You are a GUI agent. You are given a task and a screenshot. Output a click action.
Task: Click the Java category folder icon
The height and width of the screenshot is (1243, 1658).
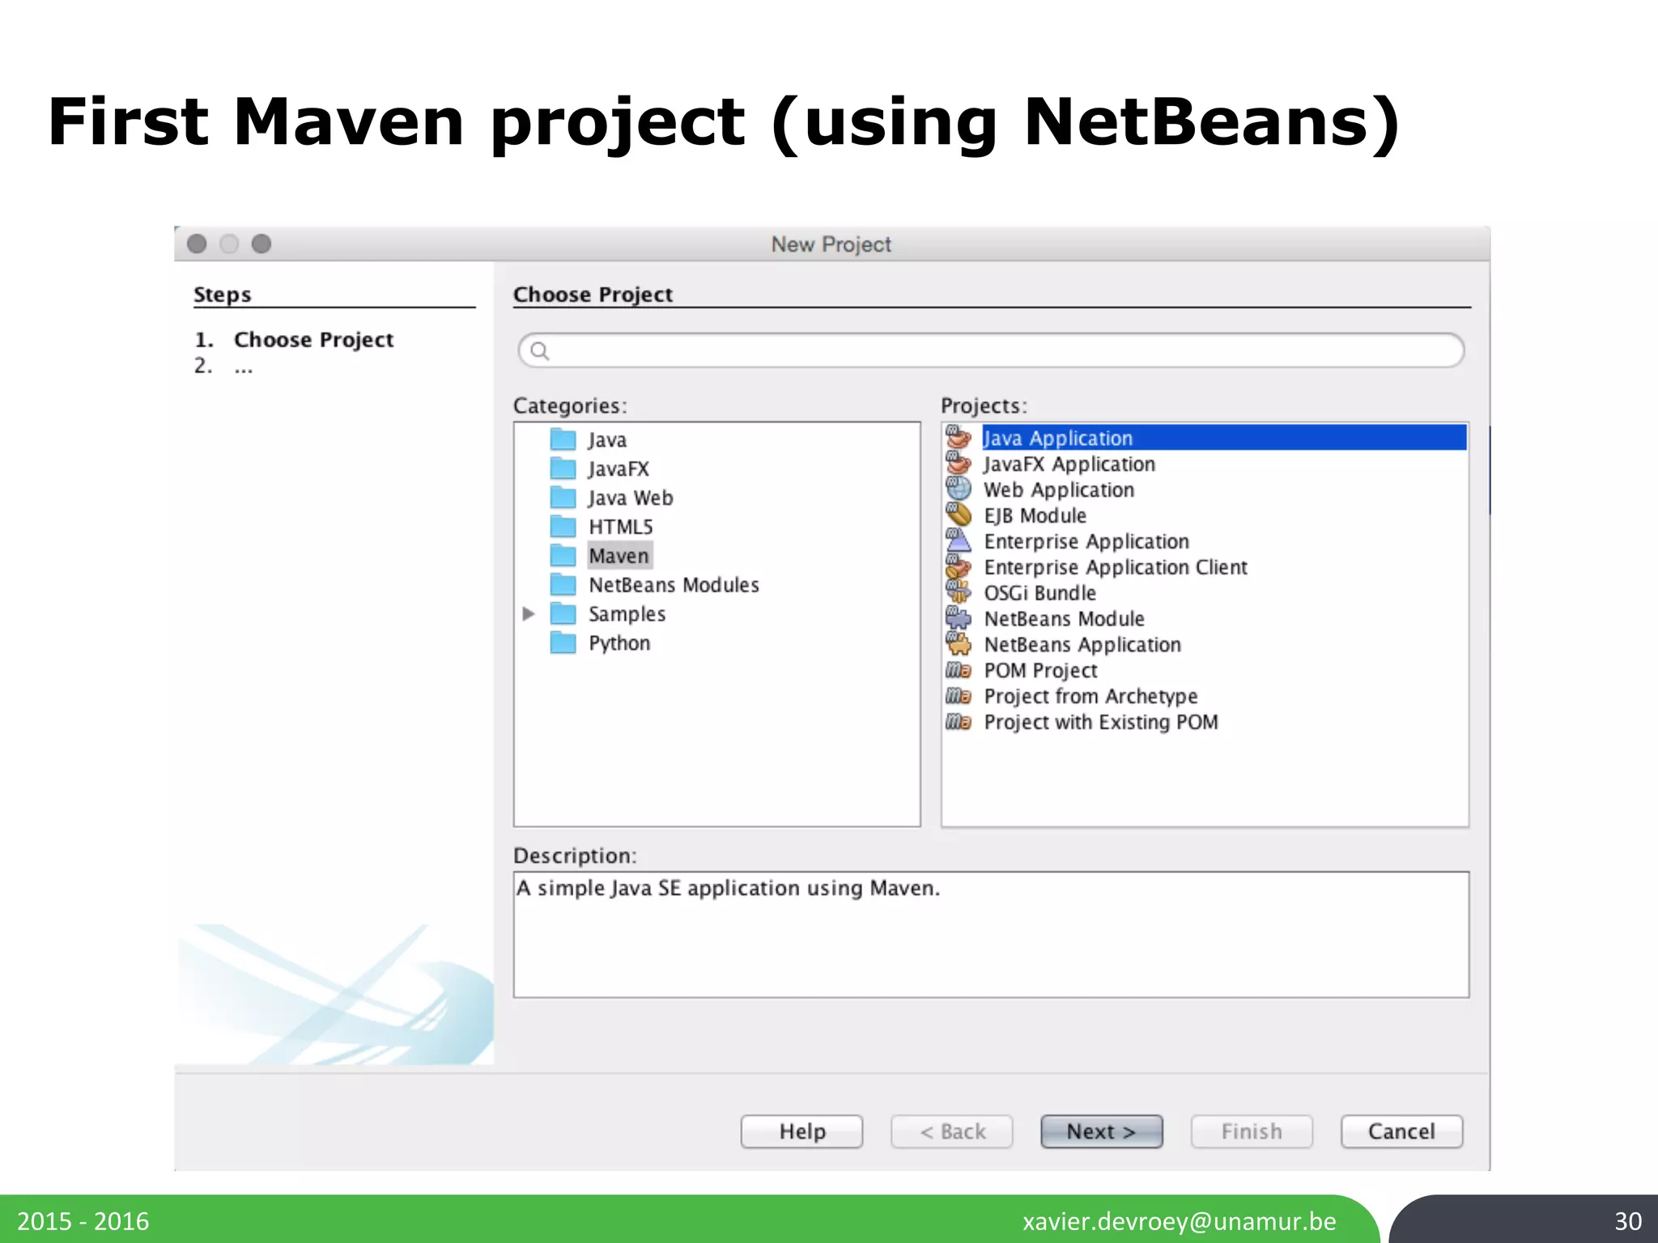(563, 439)
